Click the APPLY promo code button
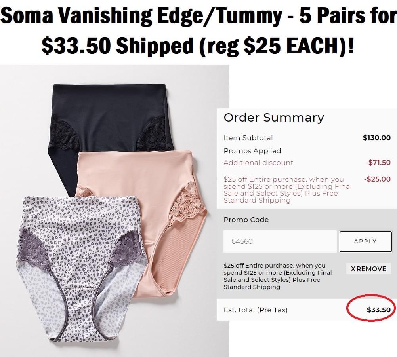 365,241
